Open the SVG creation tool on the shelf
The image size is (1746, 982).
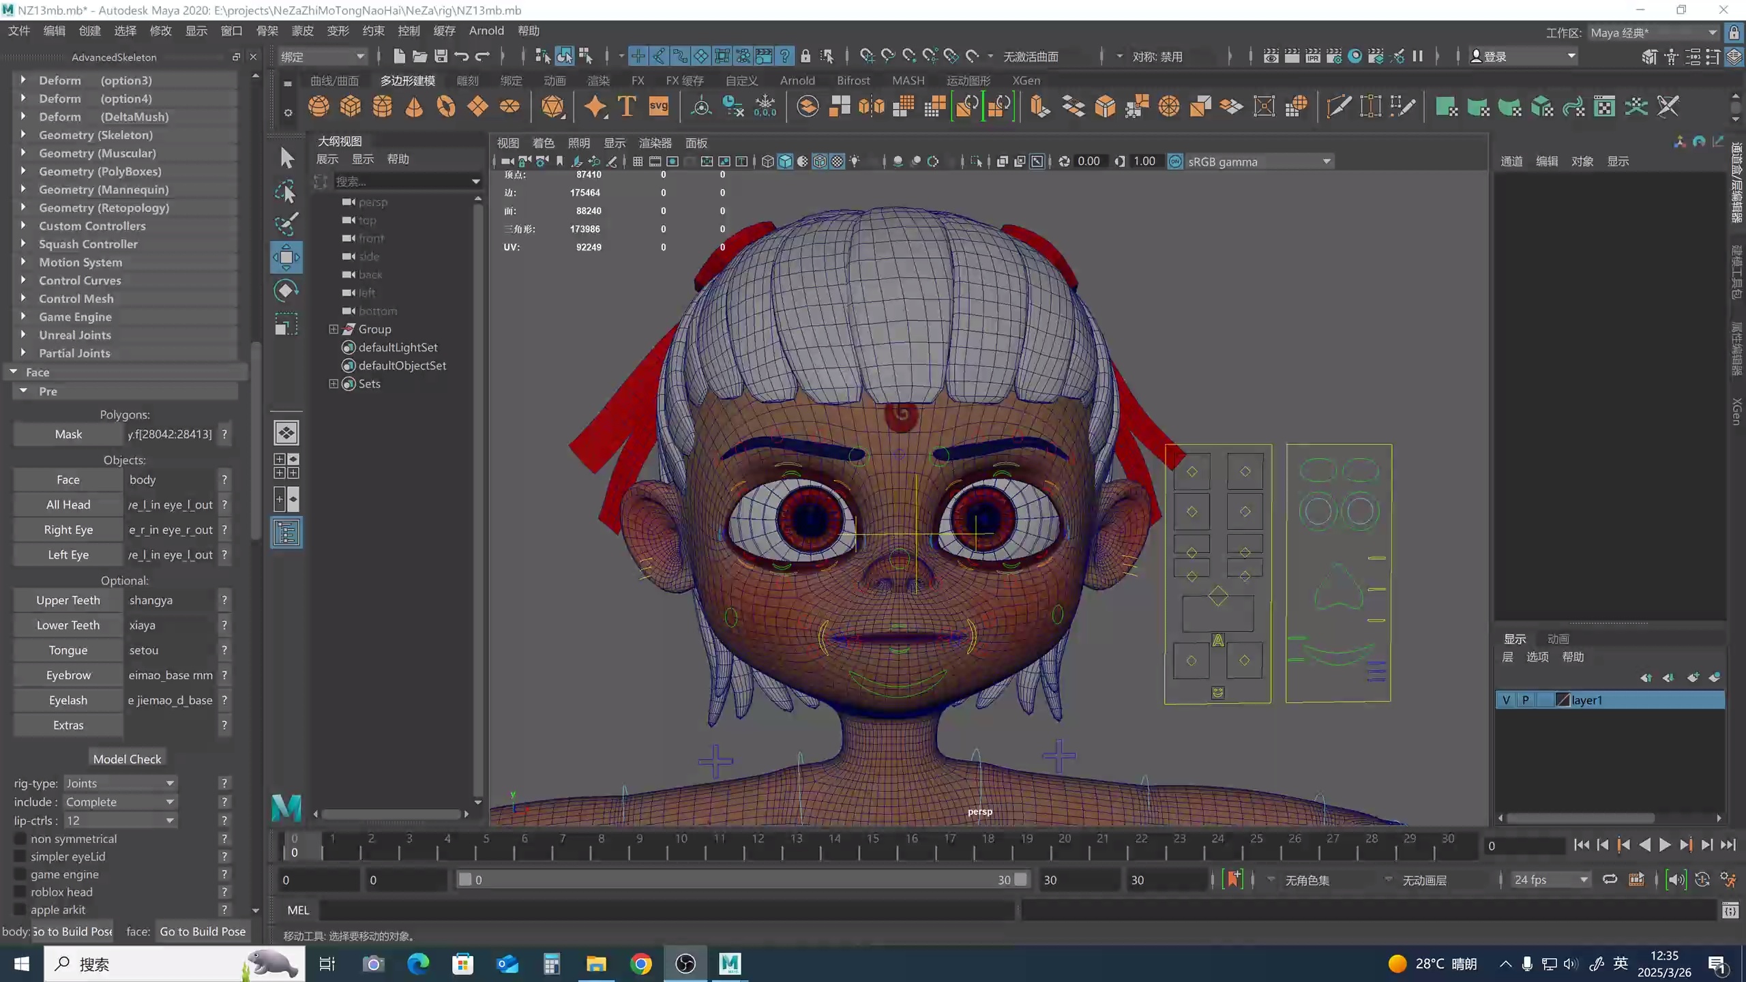pyautogui.click(x=659, y=106)
